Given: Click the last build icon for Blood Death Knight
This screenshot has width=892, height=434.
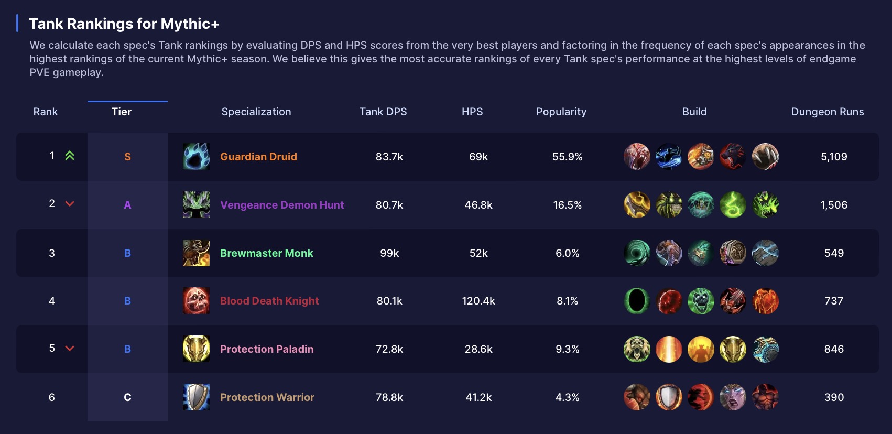Looking at the screenshot, I should tap(765, 301).
